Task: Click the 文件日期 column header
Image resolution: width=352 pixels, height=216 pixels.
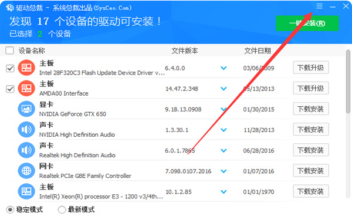Action: (258, 50)
